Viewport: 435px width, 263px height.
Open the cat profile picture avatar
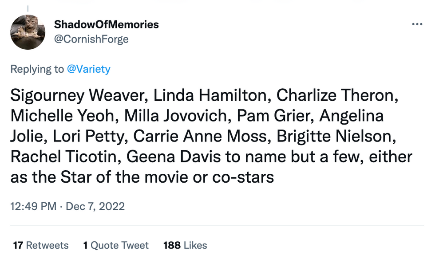click(28, 32)
